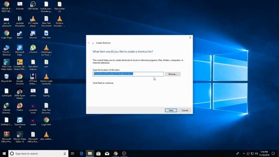
Task: Click the item location text field
Action: [128, 74]
